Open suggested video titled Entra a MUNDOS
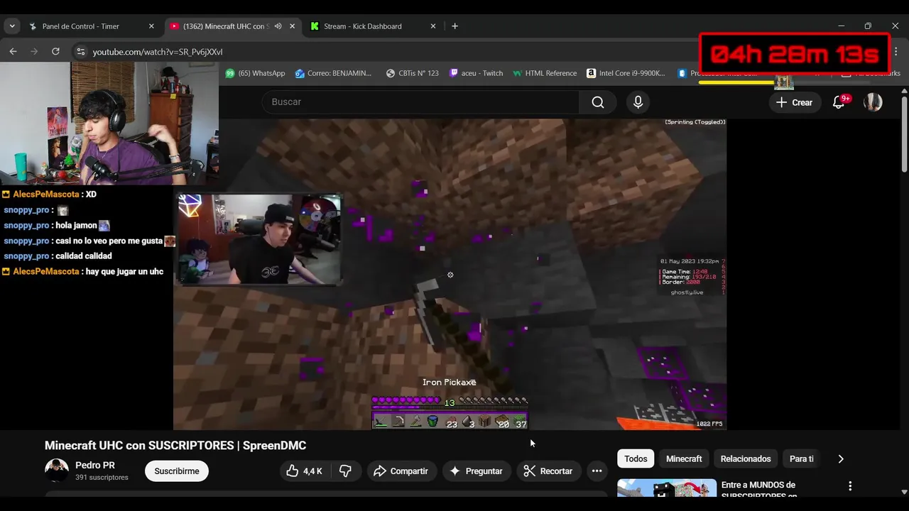Image resolution: width=909 pixels, height=511 pixels. coord(758,490)
